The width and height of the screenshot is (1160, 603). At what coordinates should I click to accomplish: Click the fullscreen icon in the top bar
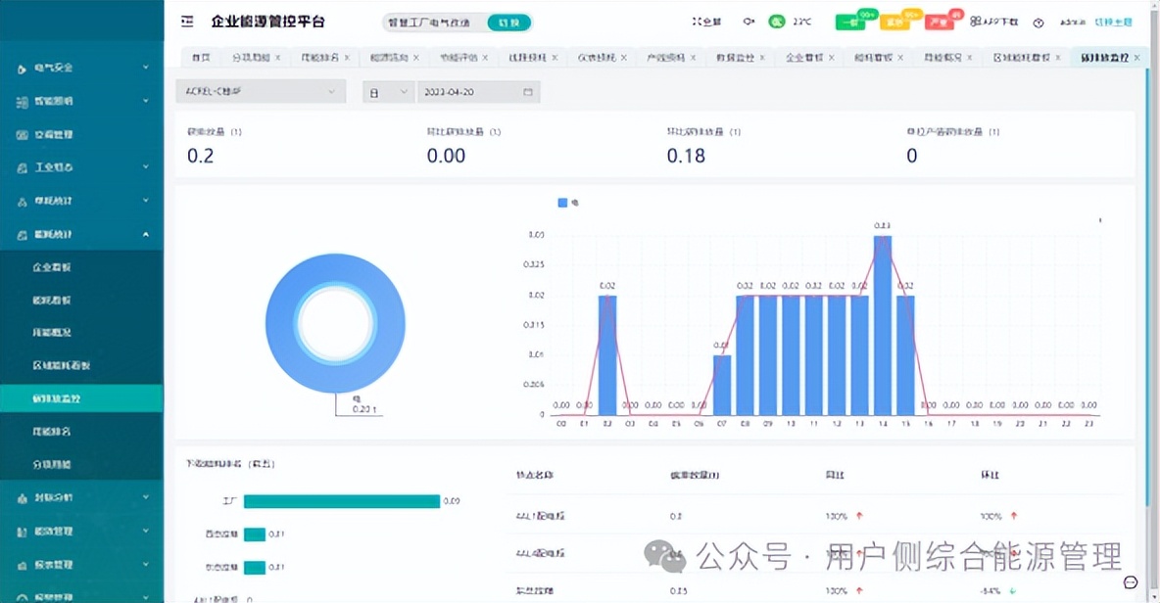708,21
